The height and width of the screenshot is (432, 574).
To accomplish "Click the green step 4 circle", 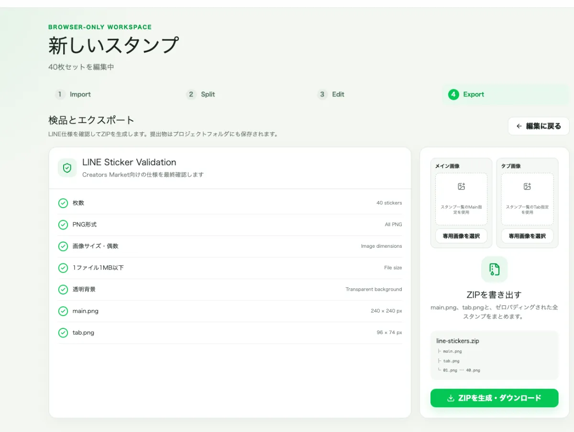I will coord(453,95).
